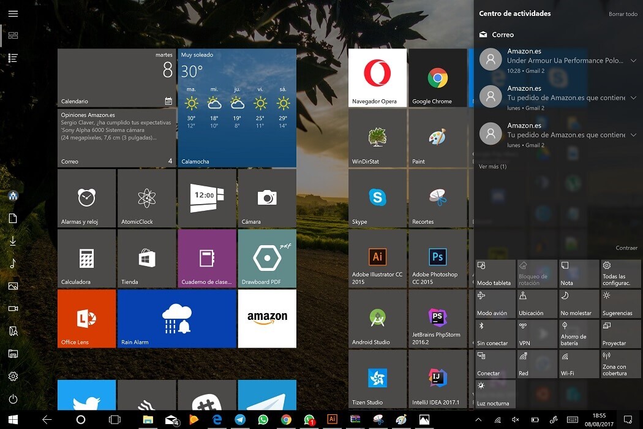The width and height of the screenshot is (643, 429).
Task: Toggle the VPN quick action
Action: [537, 334]
